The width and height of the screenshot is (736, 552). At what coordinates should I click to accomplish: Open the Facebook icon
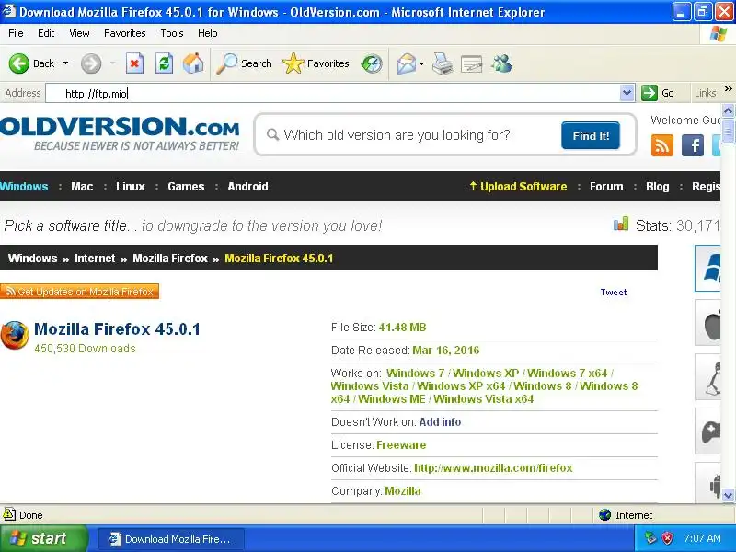[693, 145]
